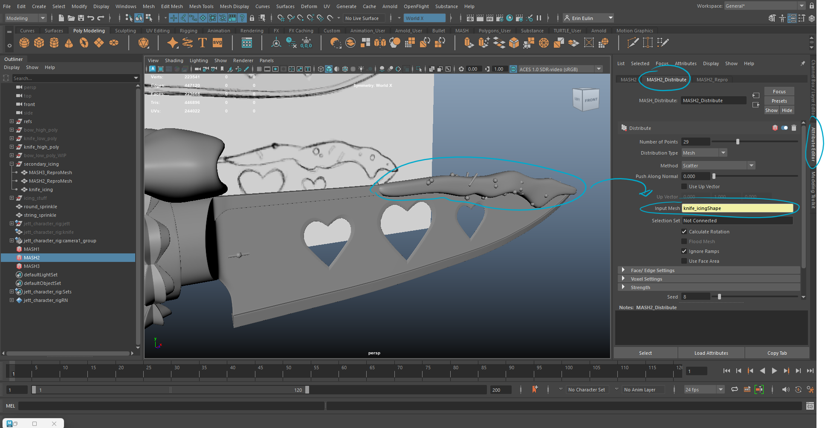Switch to the MASH2_Repro tab
825x428 pixels.
(712, 80)
